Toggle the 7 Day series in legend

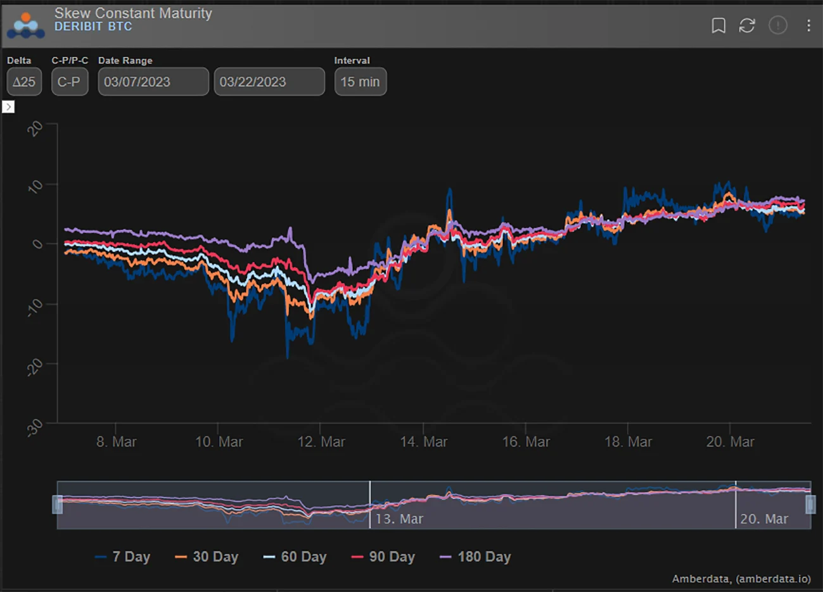[123, 557]
